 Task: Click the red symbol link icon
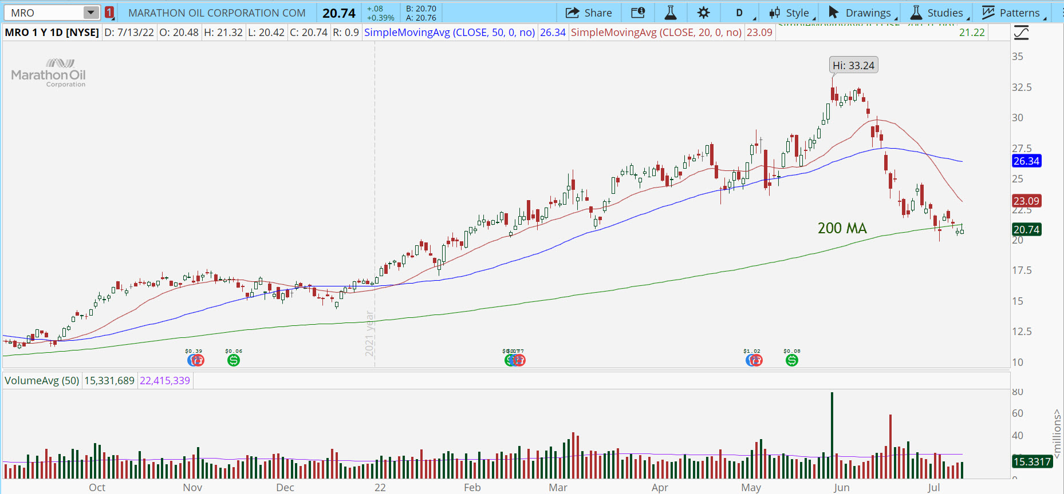point(109,13)
